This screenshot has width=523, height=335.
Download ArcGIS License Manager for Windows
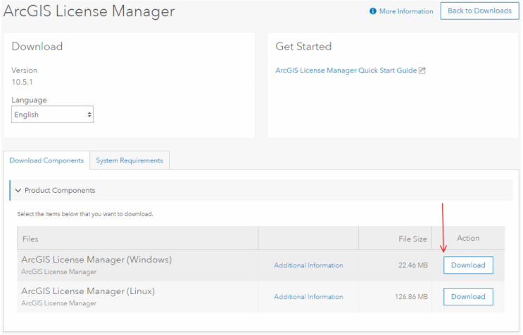pyautogui.click(x=468, y=265)
